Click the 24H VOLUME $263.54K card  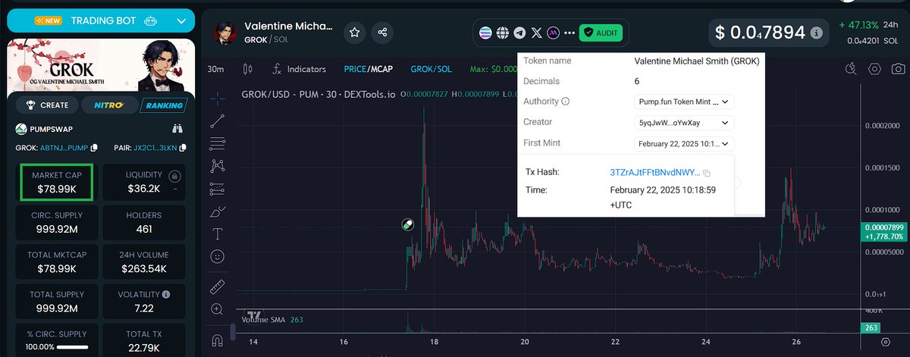pos(144,261)
